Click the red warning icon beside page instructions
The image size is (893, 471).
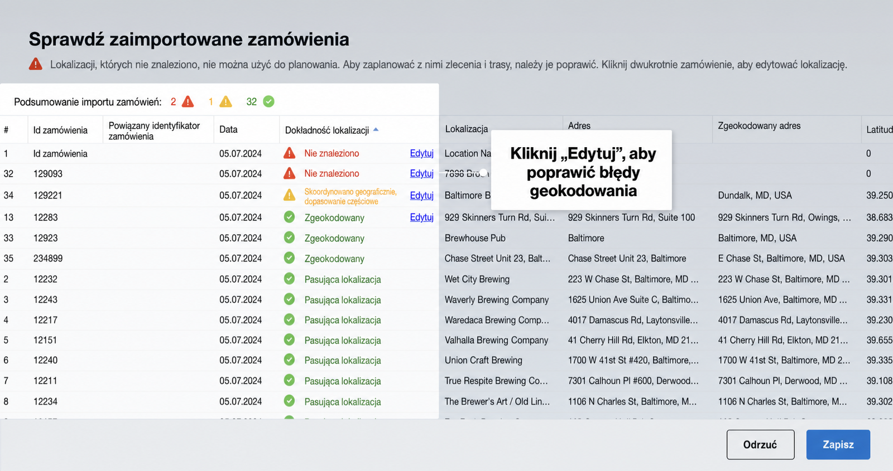[x=36, y=64]
